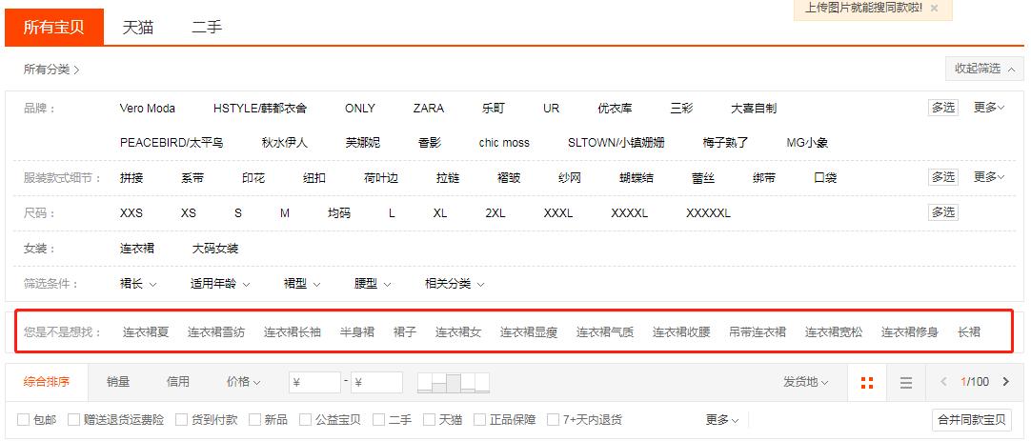Filter by chic moss brand
The height and width of the screenshot is (441, 1031).
[504, 143]
